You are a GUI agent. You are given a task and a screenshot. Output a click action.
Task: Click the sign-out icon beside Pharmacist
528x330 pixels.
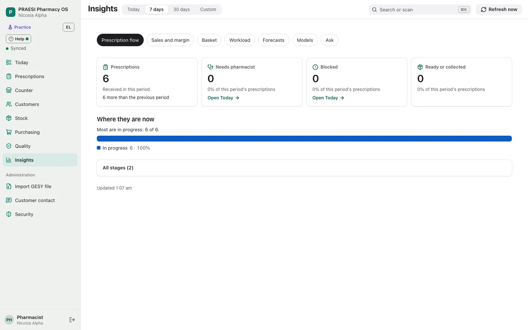[72, 320]
